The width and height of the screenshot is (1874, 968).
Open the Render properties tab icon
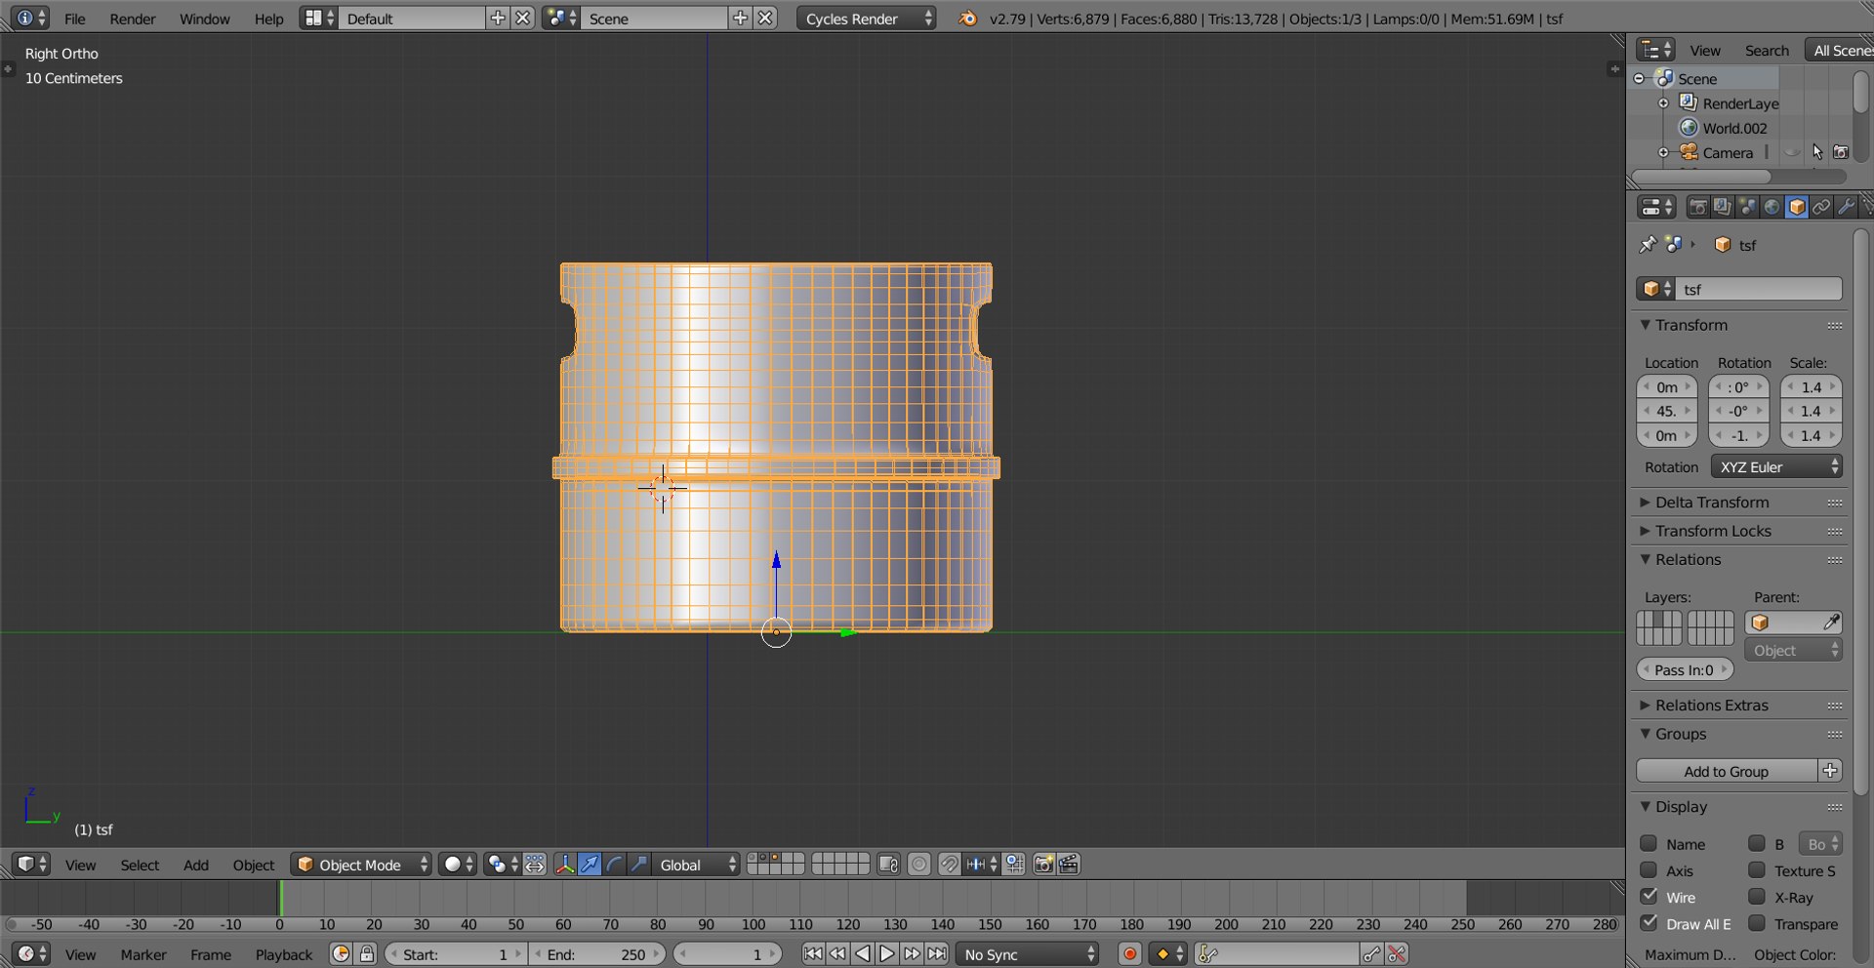coord(1698,207)
